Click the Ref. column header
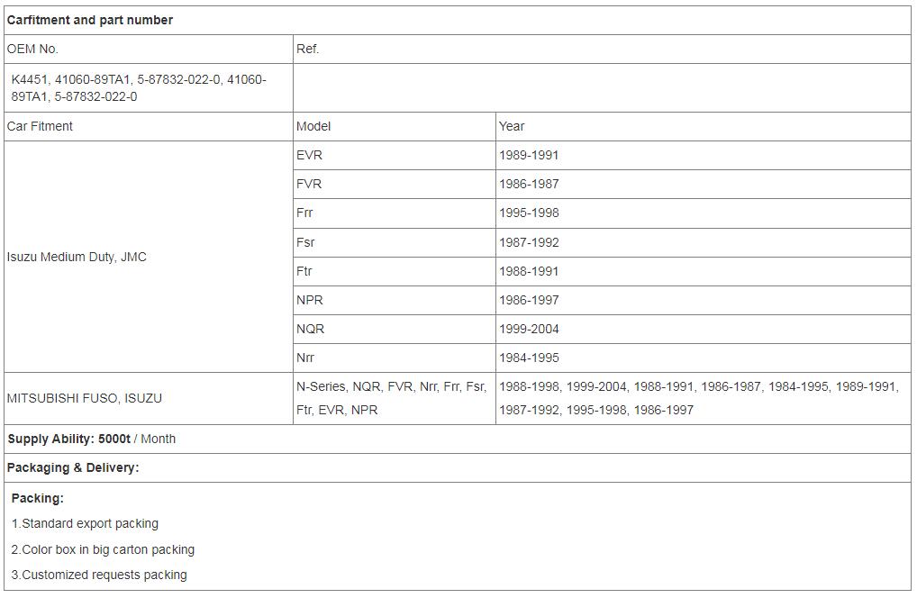Image resolution: width=917 pixels, height=598 pixels. click(602, 50)
